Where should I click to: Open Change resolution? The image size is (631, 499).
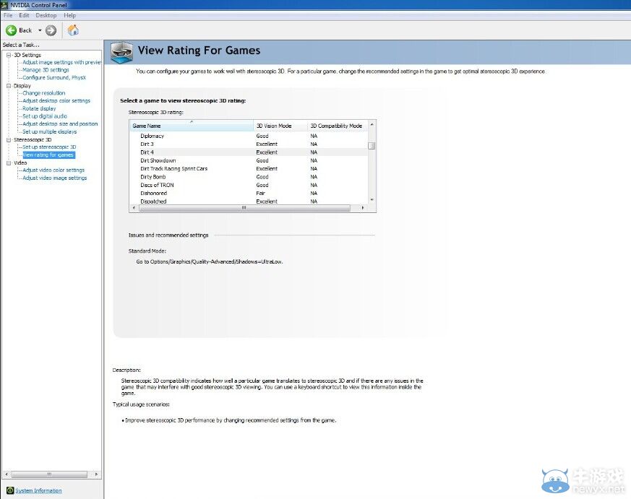[x=43, y=93]
